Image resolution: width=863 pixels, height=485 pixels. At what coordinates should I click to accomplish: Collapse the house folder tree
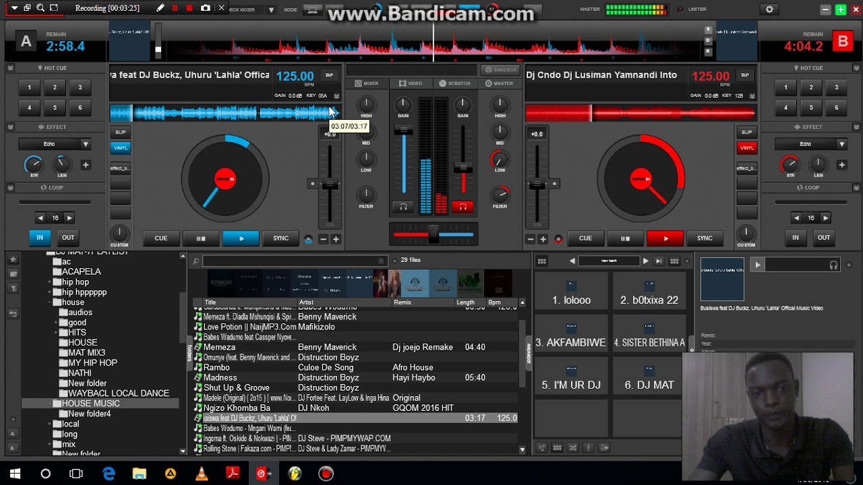(51, 302)
